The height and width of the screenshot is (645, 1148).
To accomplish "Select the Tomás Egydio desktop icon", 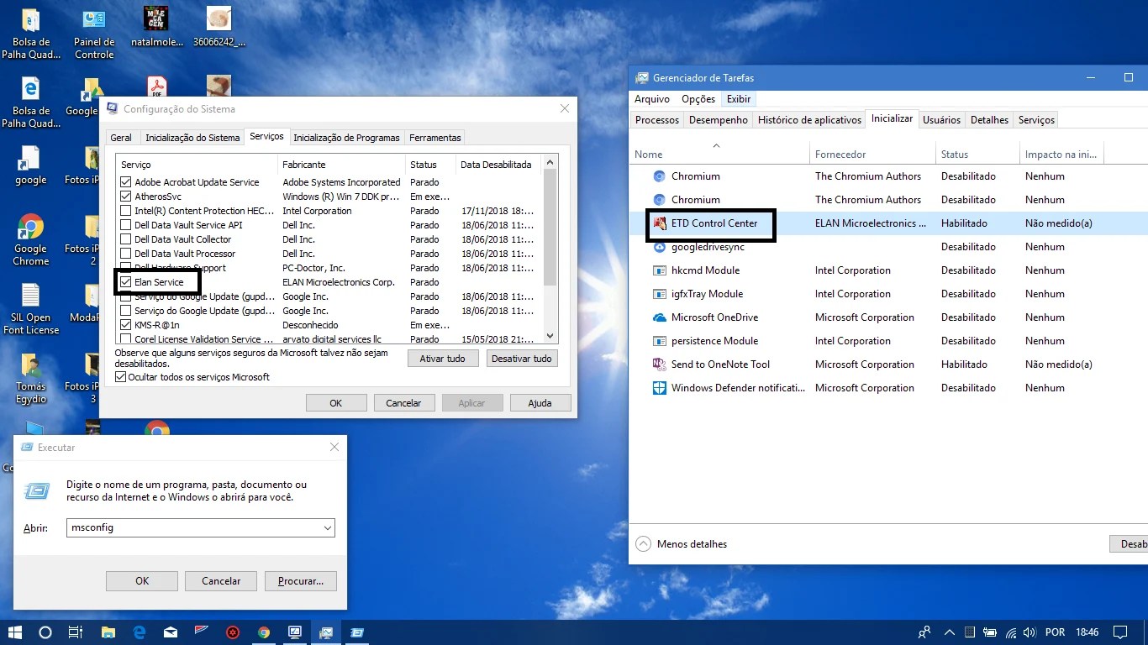I will [31, 378].
